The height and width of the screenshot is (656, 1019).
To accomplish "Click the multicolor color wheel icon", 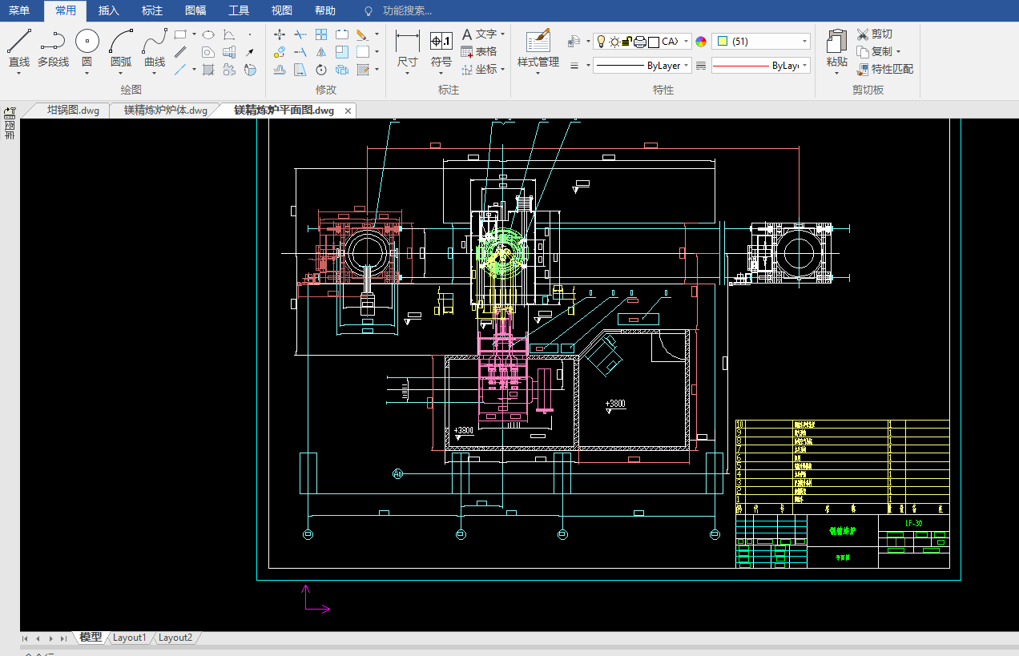I will coord(701,42).
